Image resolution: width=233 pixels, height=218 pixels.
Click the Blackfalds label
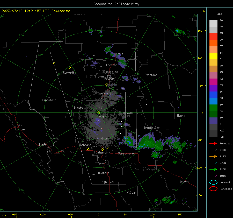tap(110, 72)
